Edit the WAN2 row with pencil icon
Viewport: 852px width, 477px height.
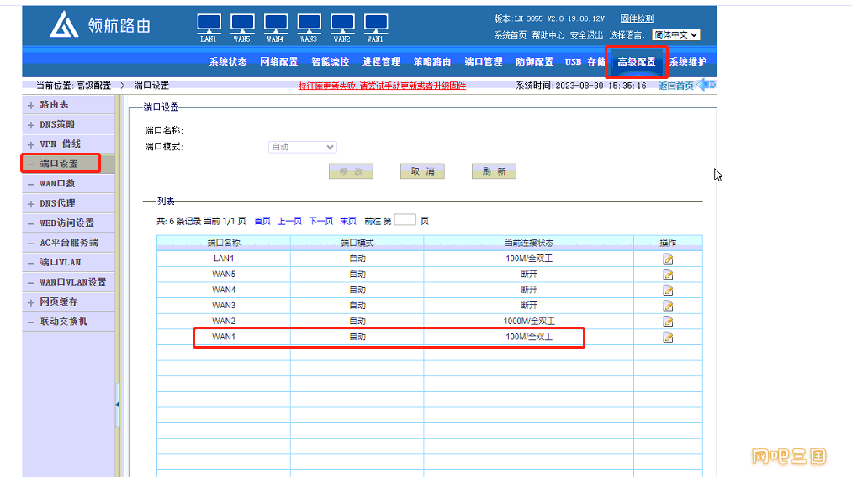[668, 322]
